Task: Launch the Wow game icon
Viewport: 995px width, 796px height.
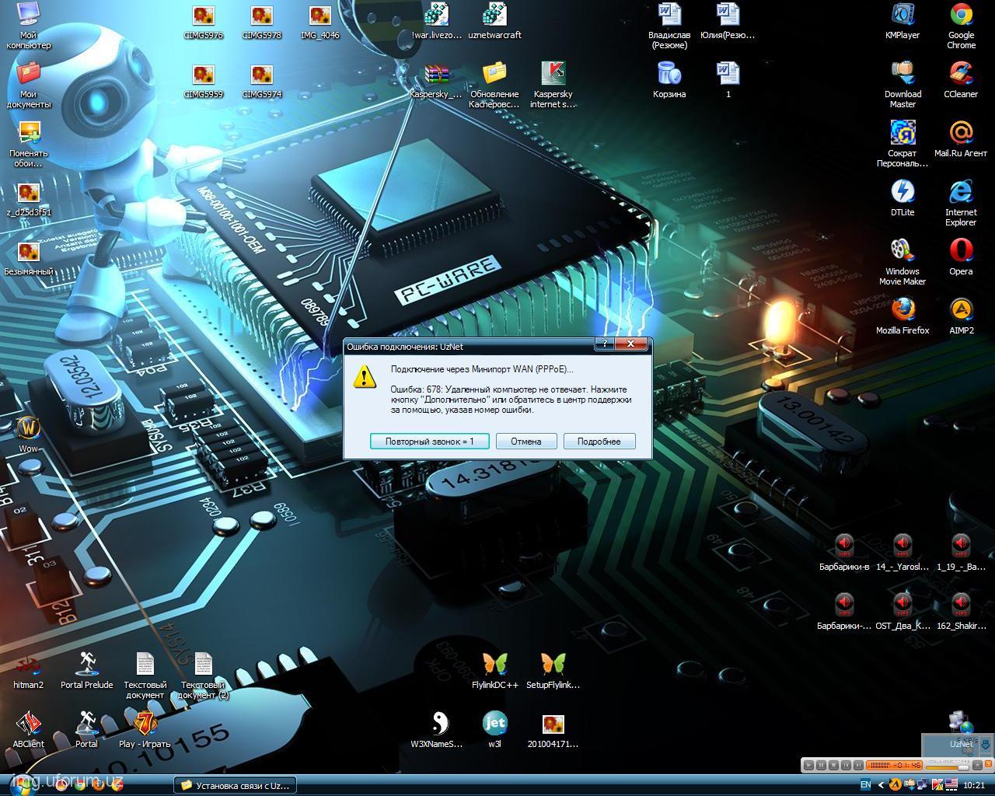Action: pos(29,435)
